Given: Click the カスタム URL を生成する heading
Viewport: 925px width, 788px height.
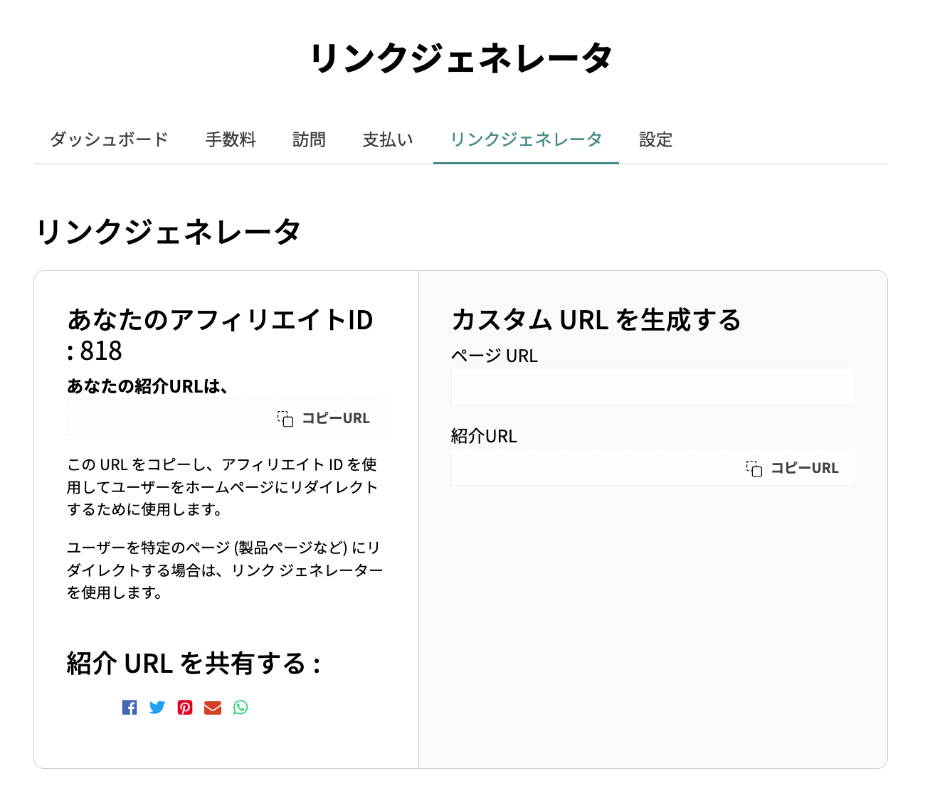Looking at the screenshot, I should (x=596, y=320).
